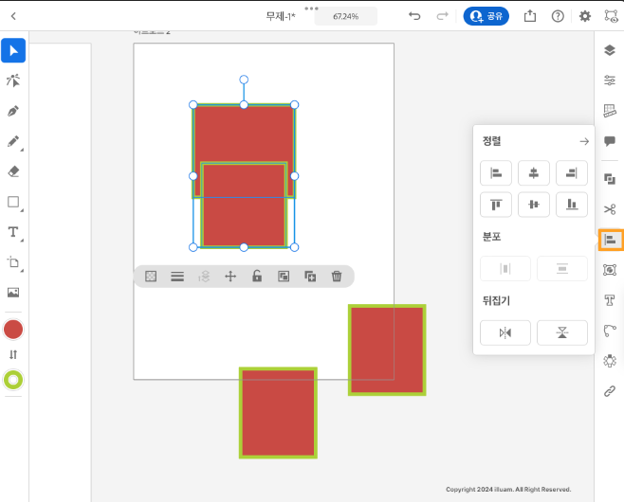Align objects to top edge
The width and height of the screenshot is (624, 502).
495,205
